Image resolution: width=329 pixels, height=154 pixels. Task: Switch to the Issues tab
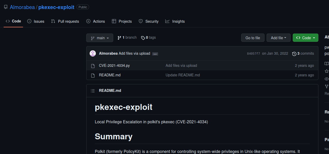pyautogui.click(x=36, y=21)
